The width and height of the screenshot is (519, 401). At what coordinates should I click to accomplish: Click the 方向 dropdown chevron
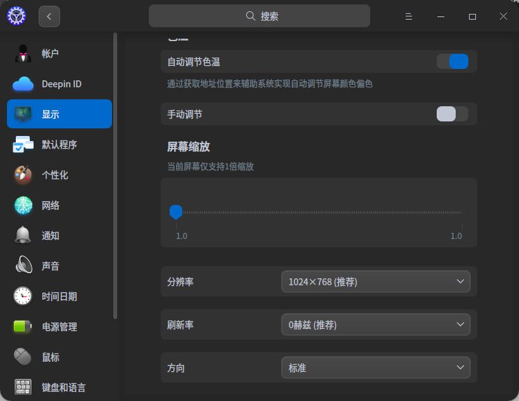(460, 367)
